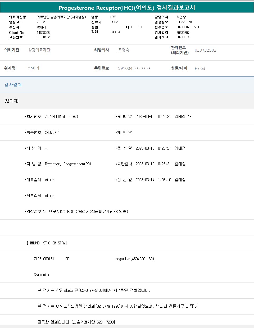Click the patient name field 박애리
The height and width of the screenshot is (328, 254).
click(34, 68)
